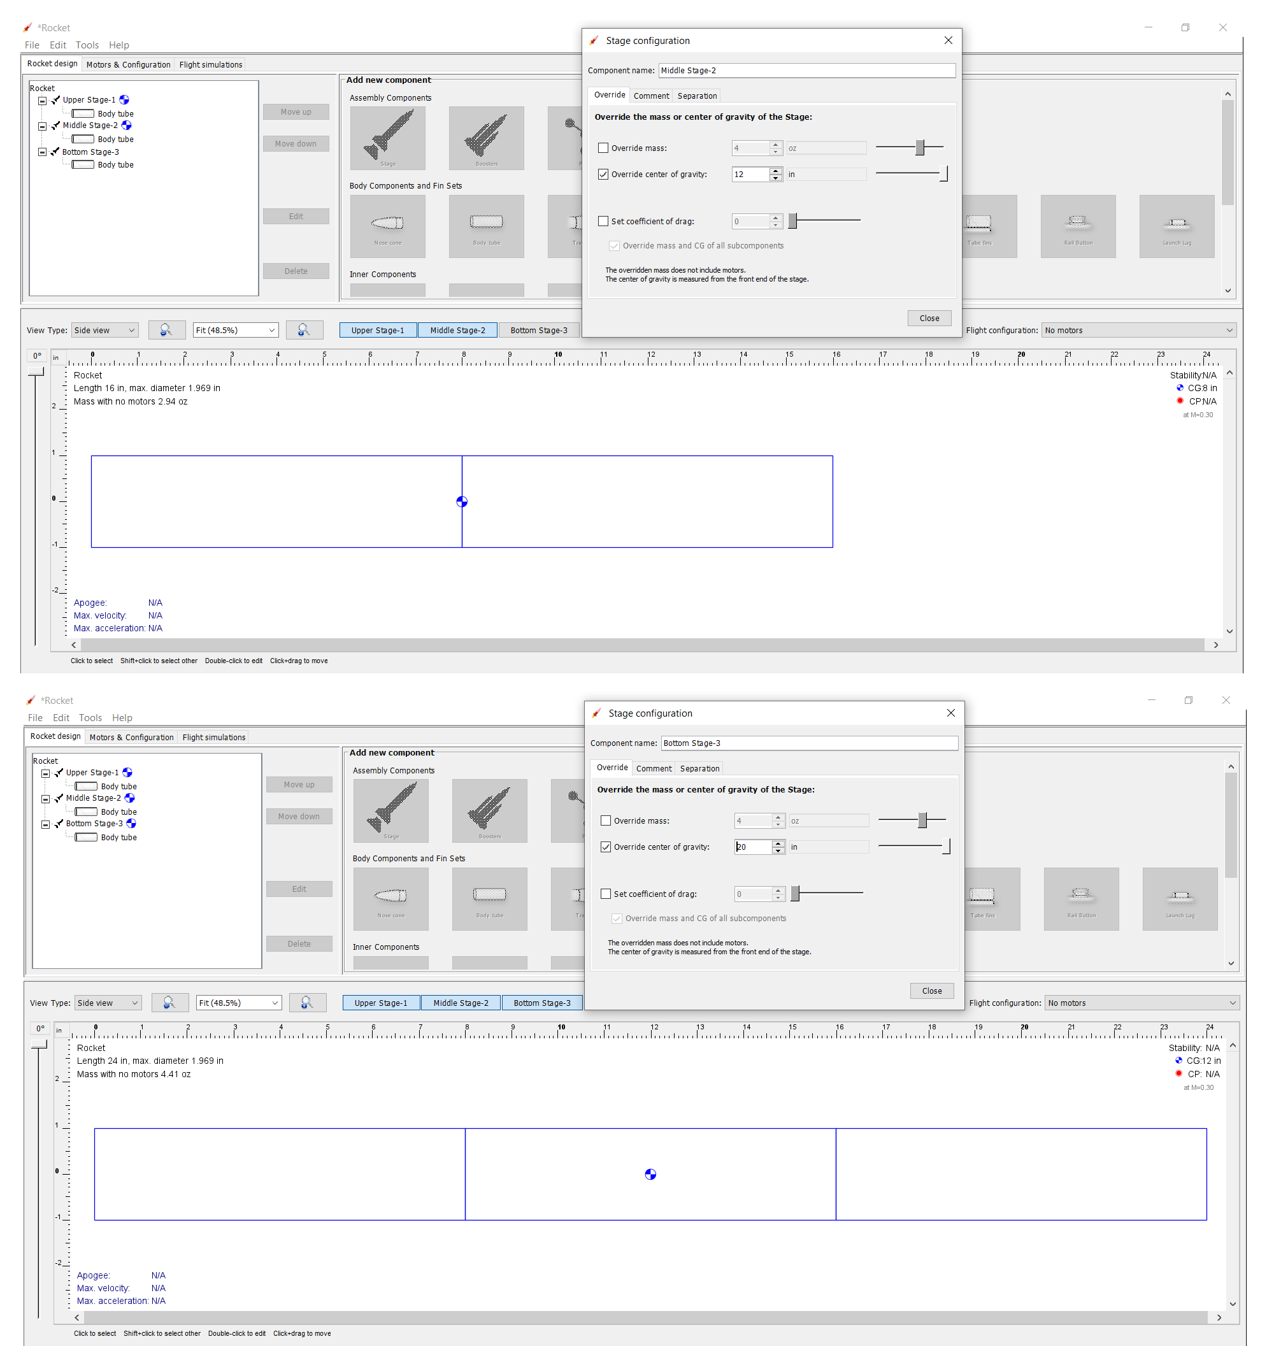Add a Boosters assembly component
Image resolution: width=1274 pixels, height=1346 pixels.
(486, 137)
